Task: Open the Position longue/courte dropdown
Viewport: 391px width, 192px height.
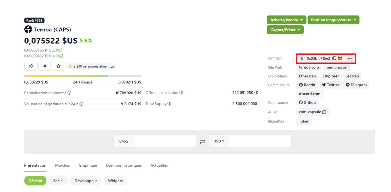Action: click(333, 20)
